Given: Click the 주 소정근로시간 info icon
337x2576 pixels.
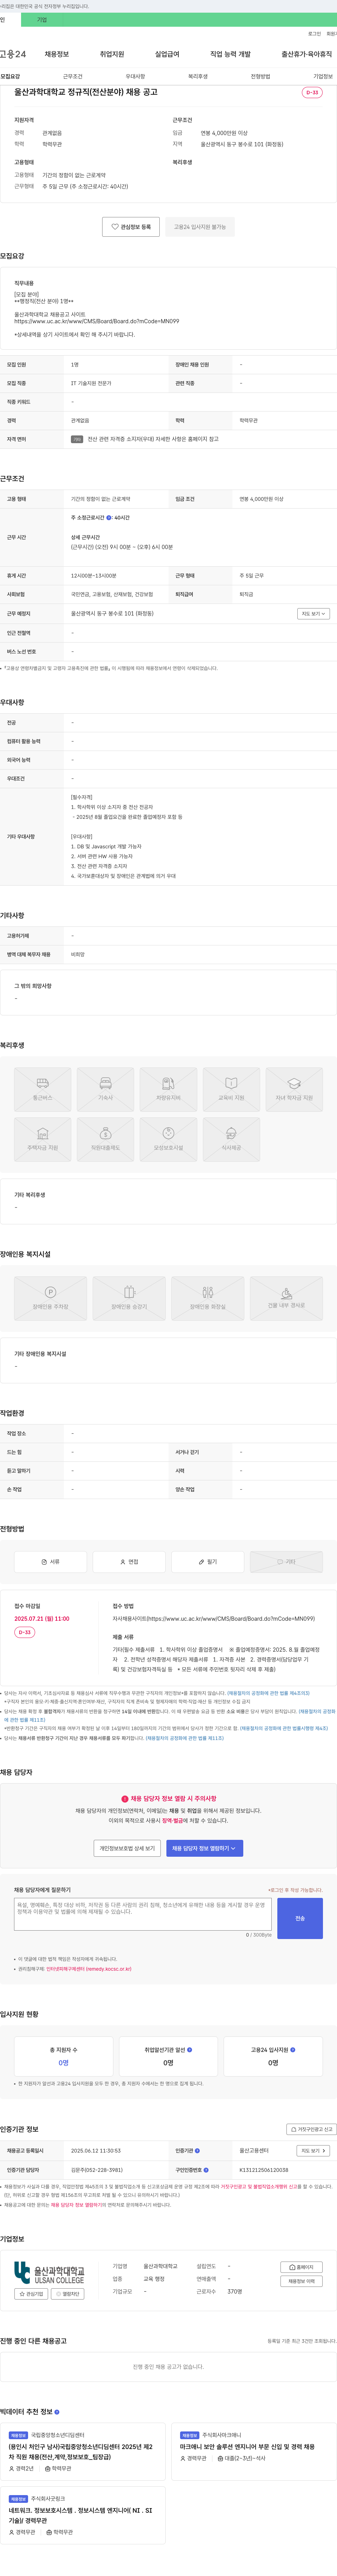Looking at the screenshot, I should point(109,518).
